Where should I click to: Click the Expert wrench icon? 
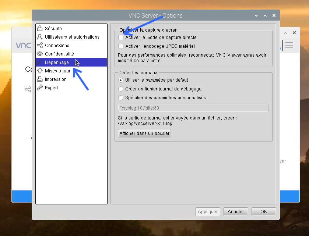click(x=40, y=87)
